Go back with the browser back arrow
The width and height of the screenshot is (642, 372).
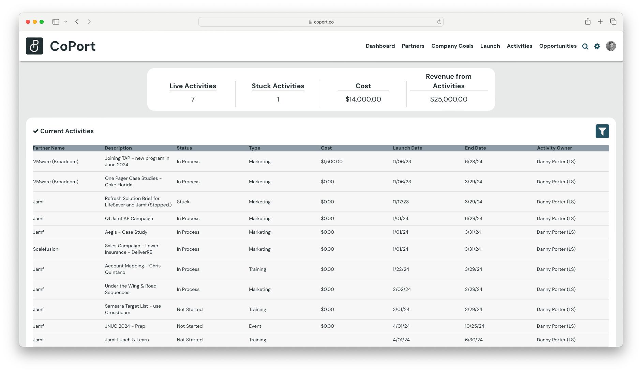[77, 22]
